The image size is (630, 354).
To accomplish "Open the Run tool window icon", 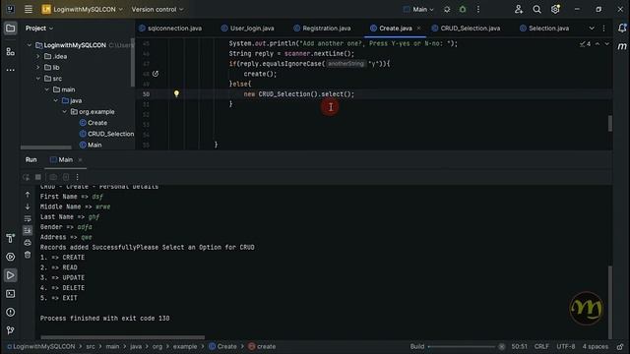I will pos(11,275).
